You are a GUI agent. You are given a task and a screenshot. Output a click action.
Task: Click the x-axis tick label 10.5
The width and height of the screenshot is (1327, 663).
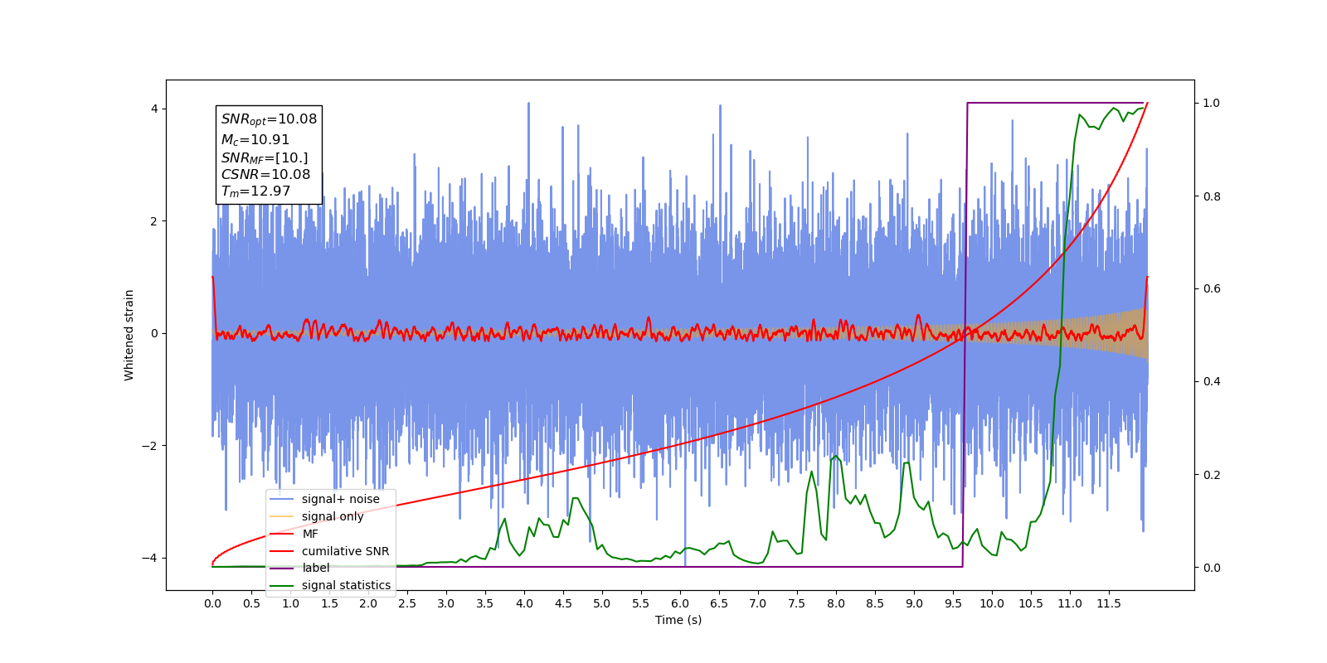coord(1031,603)
